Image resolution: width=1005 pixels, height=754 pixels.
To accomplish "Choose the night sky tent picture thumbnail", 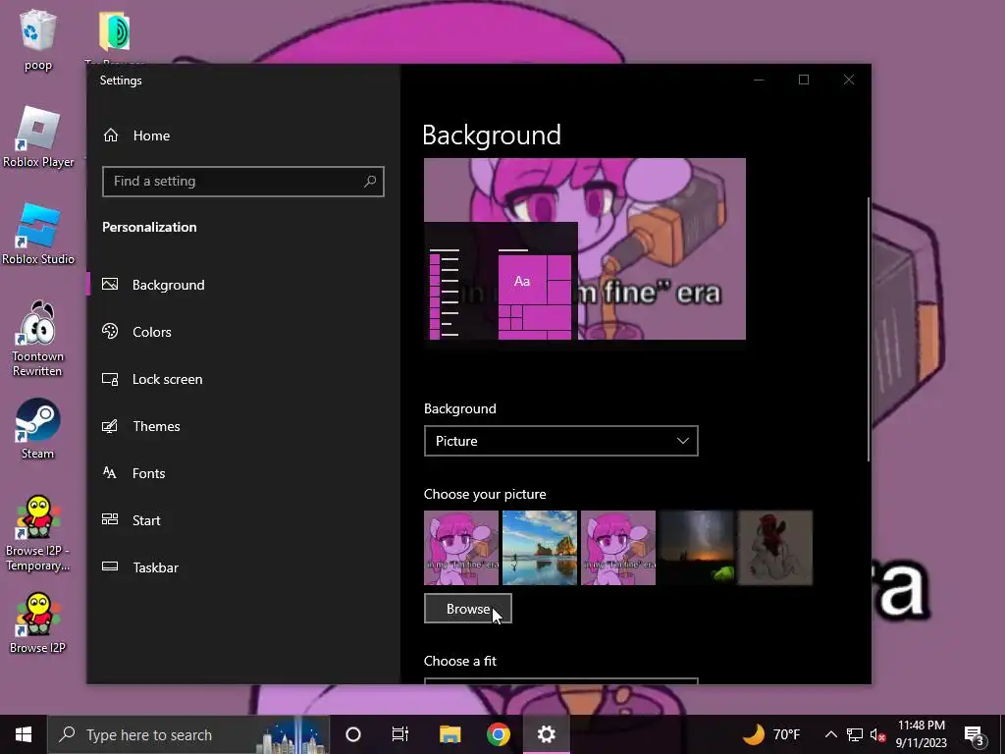I will 697,548.
